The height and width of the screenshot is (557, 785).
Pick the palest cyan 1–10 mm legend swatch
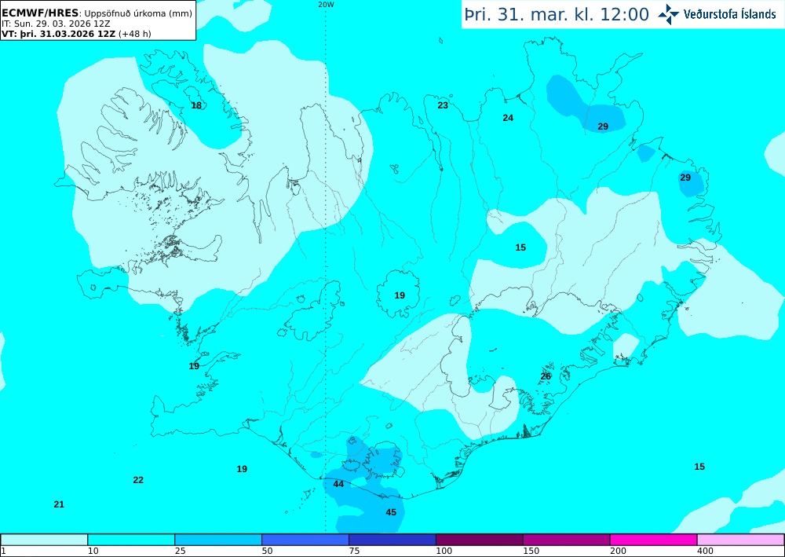pyautogui.click(x=44, y=540)
